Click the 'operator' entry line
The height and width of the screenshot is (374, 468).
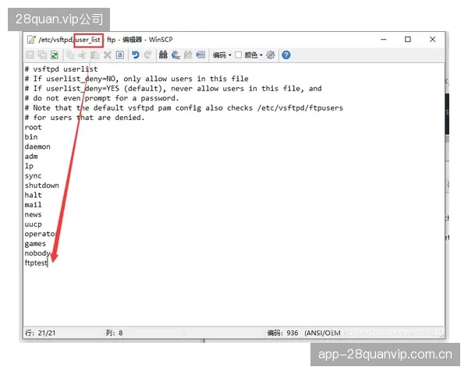(40, 234)
